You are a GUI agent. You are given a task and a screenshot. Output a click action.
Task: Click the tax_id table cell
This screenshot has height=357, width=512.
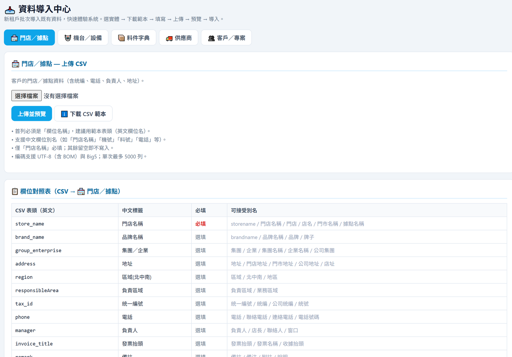pyautogui.click(x=65, y=304)
